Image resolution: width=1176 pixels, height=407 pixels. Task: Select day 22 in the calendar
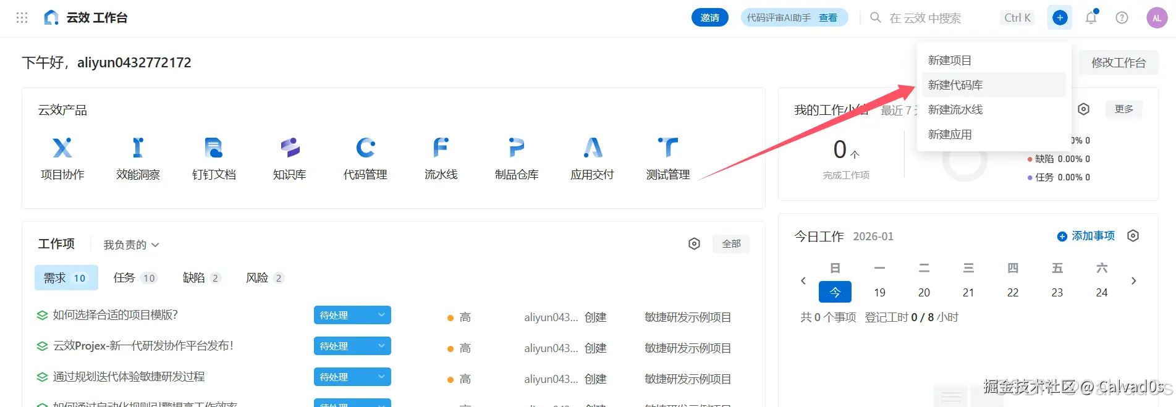(1013, 293)
